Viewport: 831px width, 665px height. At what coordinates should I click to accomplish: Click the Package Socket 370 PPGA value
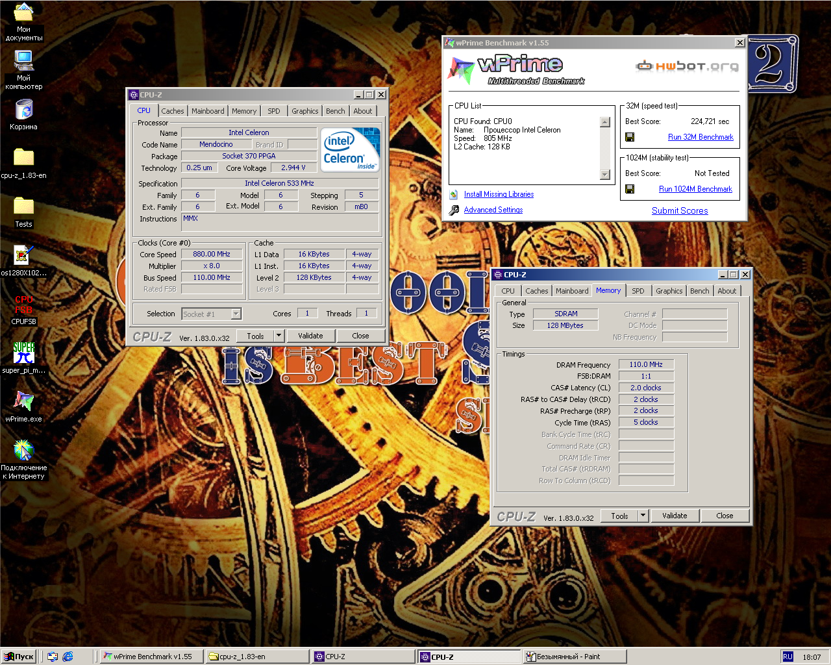(249, 156)
